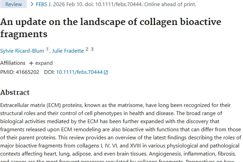Click the plus icon next to expand
The width and height of the screenshot is (243, 162).
coord(31,63)
